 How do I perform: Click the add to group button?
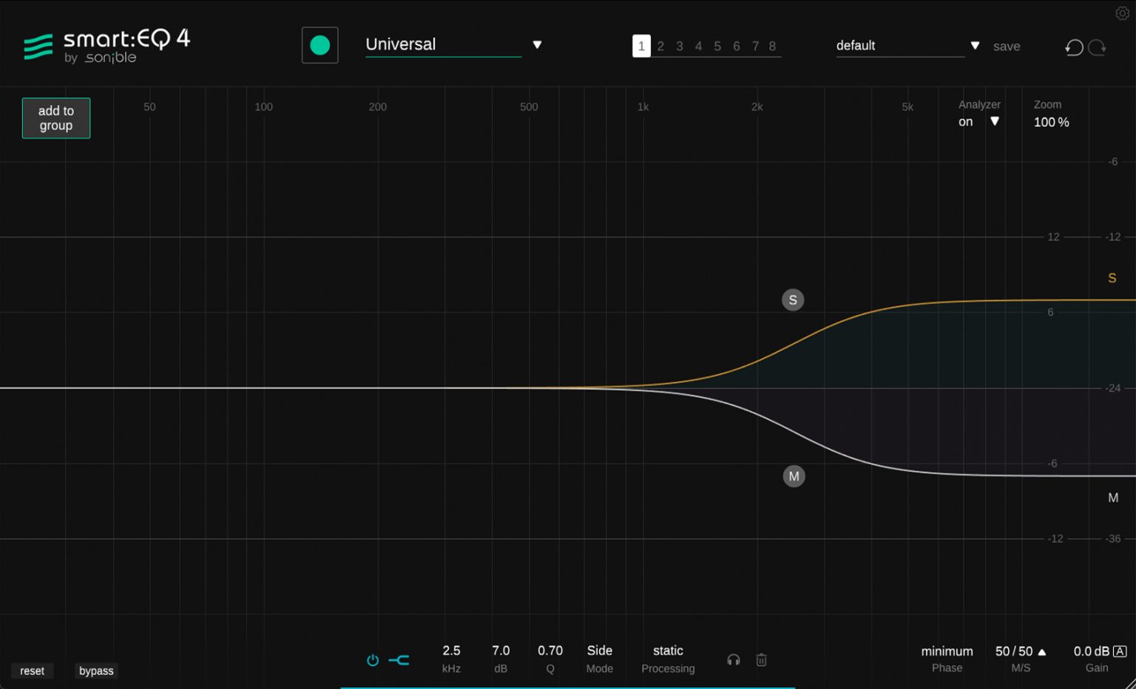55,117
